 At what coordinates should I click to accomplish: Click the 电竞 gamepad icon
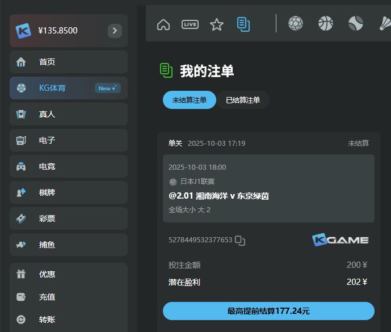click(x=21, y=166)
